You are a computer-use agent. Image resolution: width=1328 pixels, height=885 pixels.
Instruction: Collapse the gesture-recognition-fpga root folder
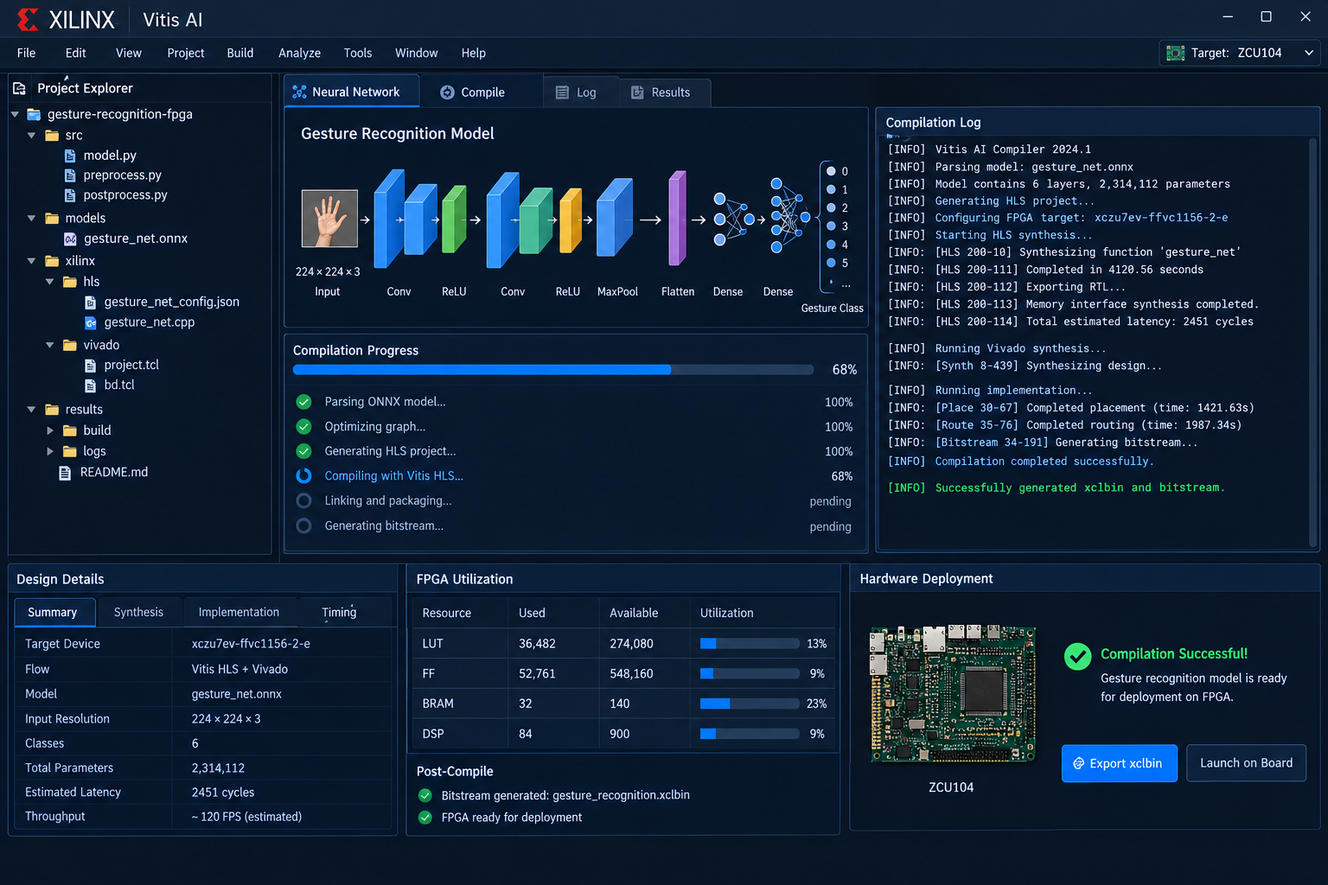tap(15, 114)
